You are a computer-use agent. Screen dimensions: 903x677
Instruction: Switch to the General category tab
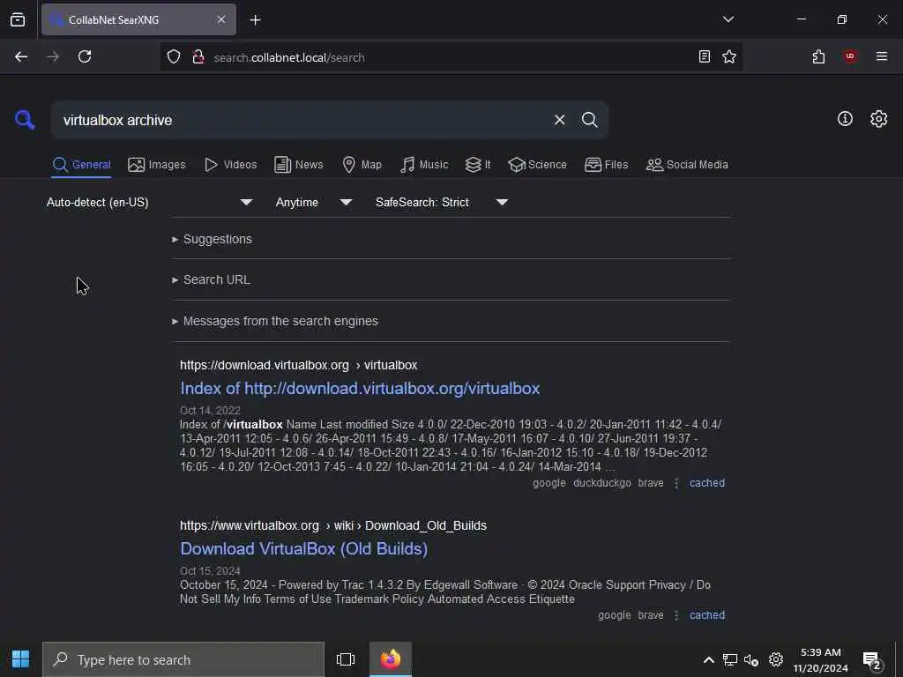pyautogui.click(x=81, y=165)
